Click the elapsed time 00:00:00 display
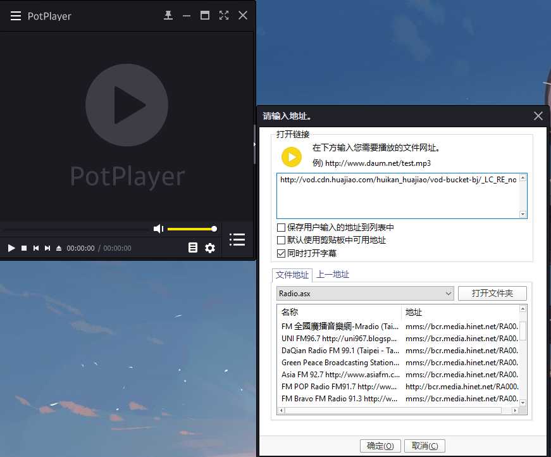The image size is (551, 457). pyautogui.click(x=80, y=248)
